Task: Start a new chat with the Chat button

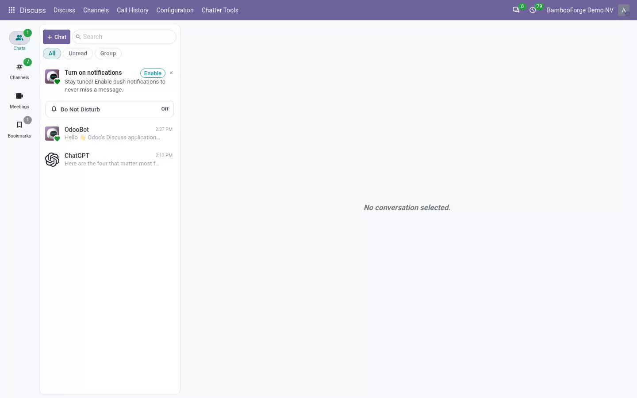Action: (57, 37)
